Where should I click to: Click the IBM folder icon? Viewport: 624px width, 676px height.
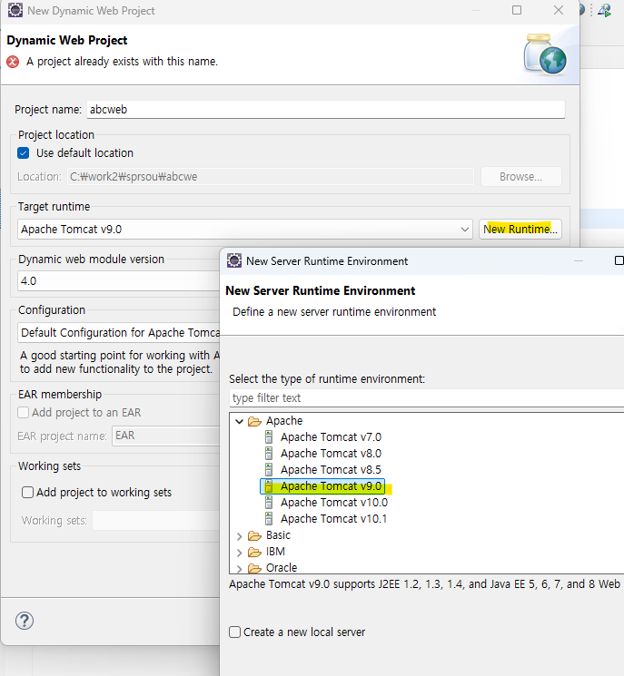[x=254, y=553]
